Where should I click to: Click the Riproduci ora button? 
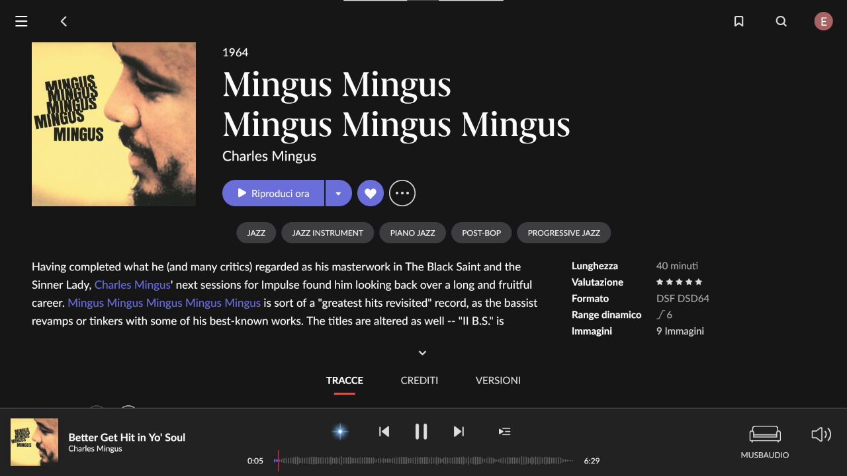click(273, 193)
